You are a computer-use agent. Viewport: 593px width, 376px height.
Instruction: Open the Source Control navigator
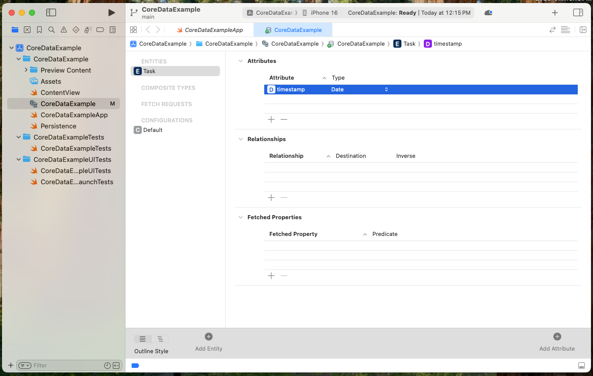coord(27,30)
